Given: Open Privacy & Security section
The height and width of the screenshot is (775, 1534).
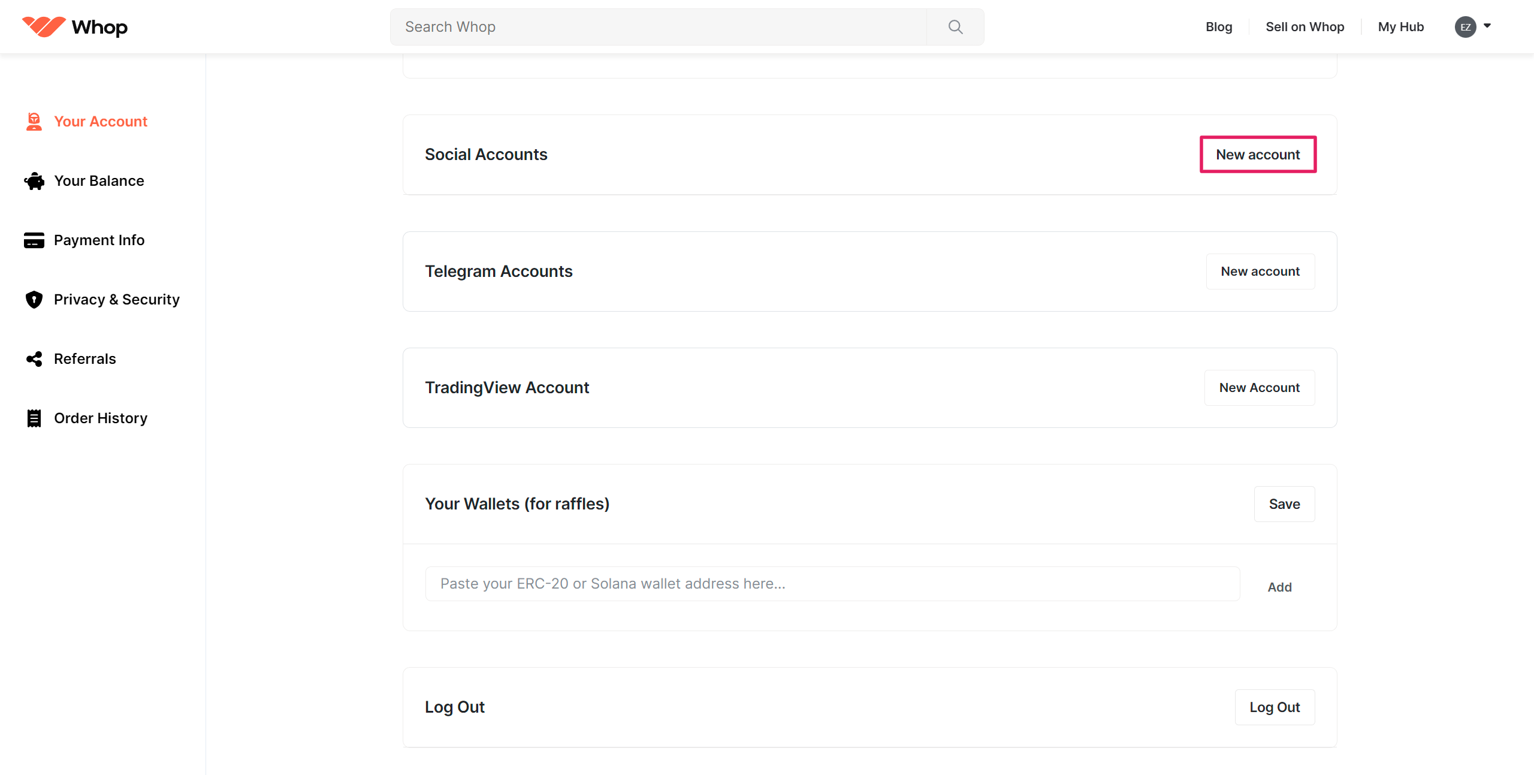Looking at the screenshot, I should point(117,300).
